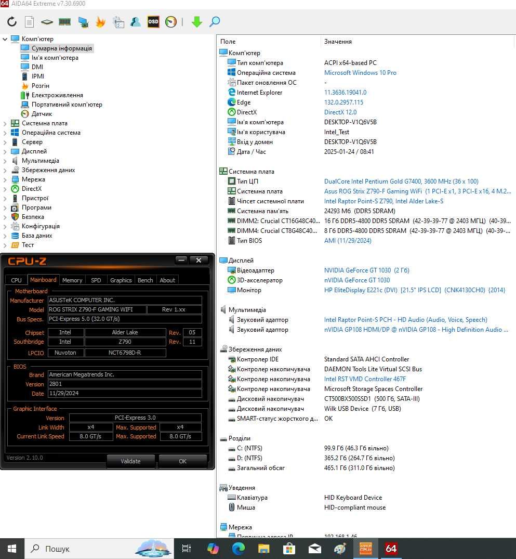The image size is (516, 559).
Task: Click the Refresh toolbar icon in AIDA64
Action: (12, 22)
